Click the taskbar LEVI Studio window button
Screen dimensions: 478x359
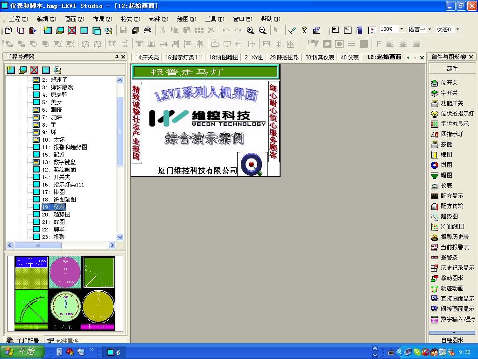115,352
